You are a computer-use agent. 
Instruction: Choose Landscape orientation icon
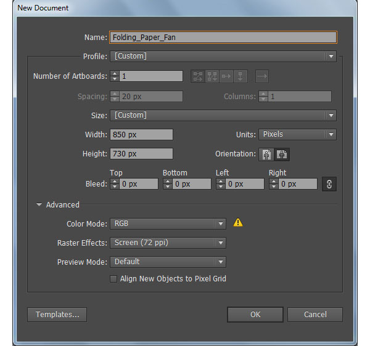tap(282, 155)
